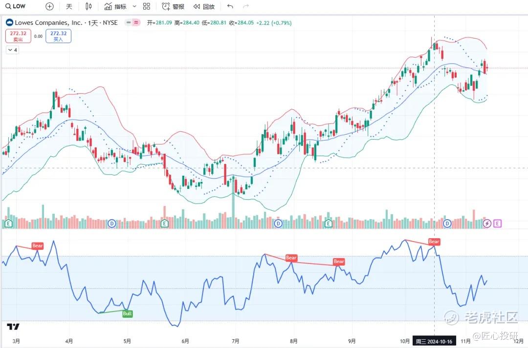This screenshot has width=528, height=348.
Task: Click the 11月 time axis label
Action: pyautogui.click(x=465, y=341)
